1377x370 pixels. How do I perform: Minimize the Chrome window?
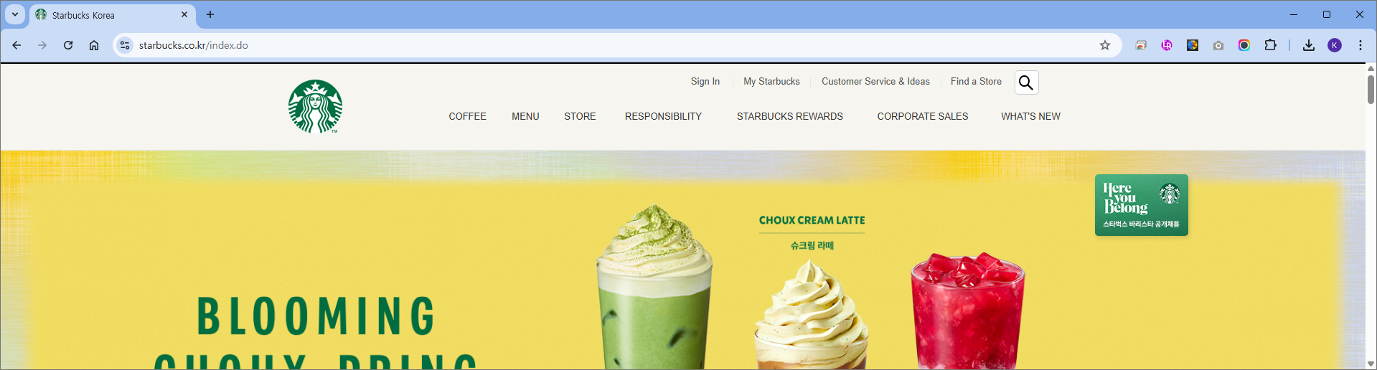1294,14
